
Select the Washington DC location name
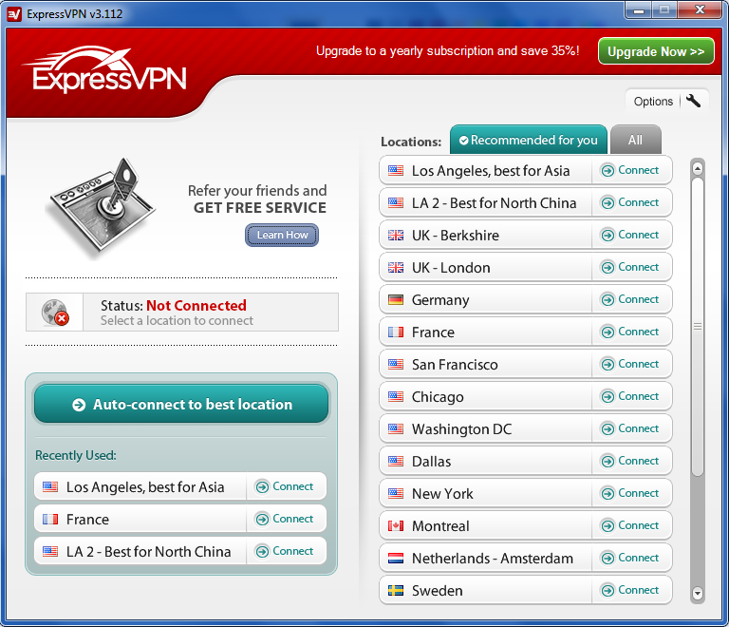coord(461,429)
